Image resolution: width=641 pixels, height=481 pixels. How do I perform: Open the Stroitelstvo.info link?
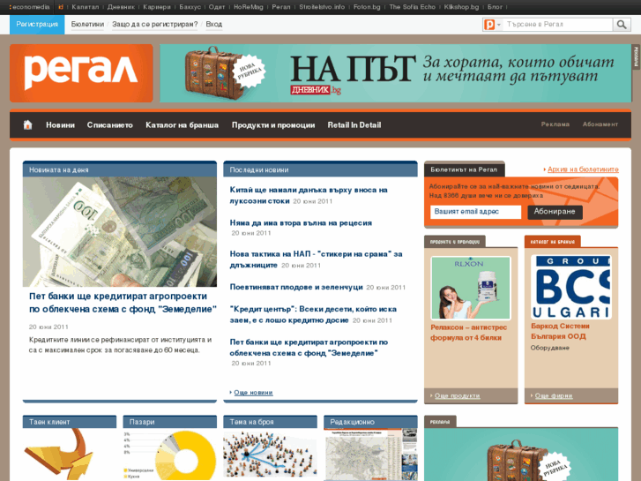coord(322,7)
